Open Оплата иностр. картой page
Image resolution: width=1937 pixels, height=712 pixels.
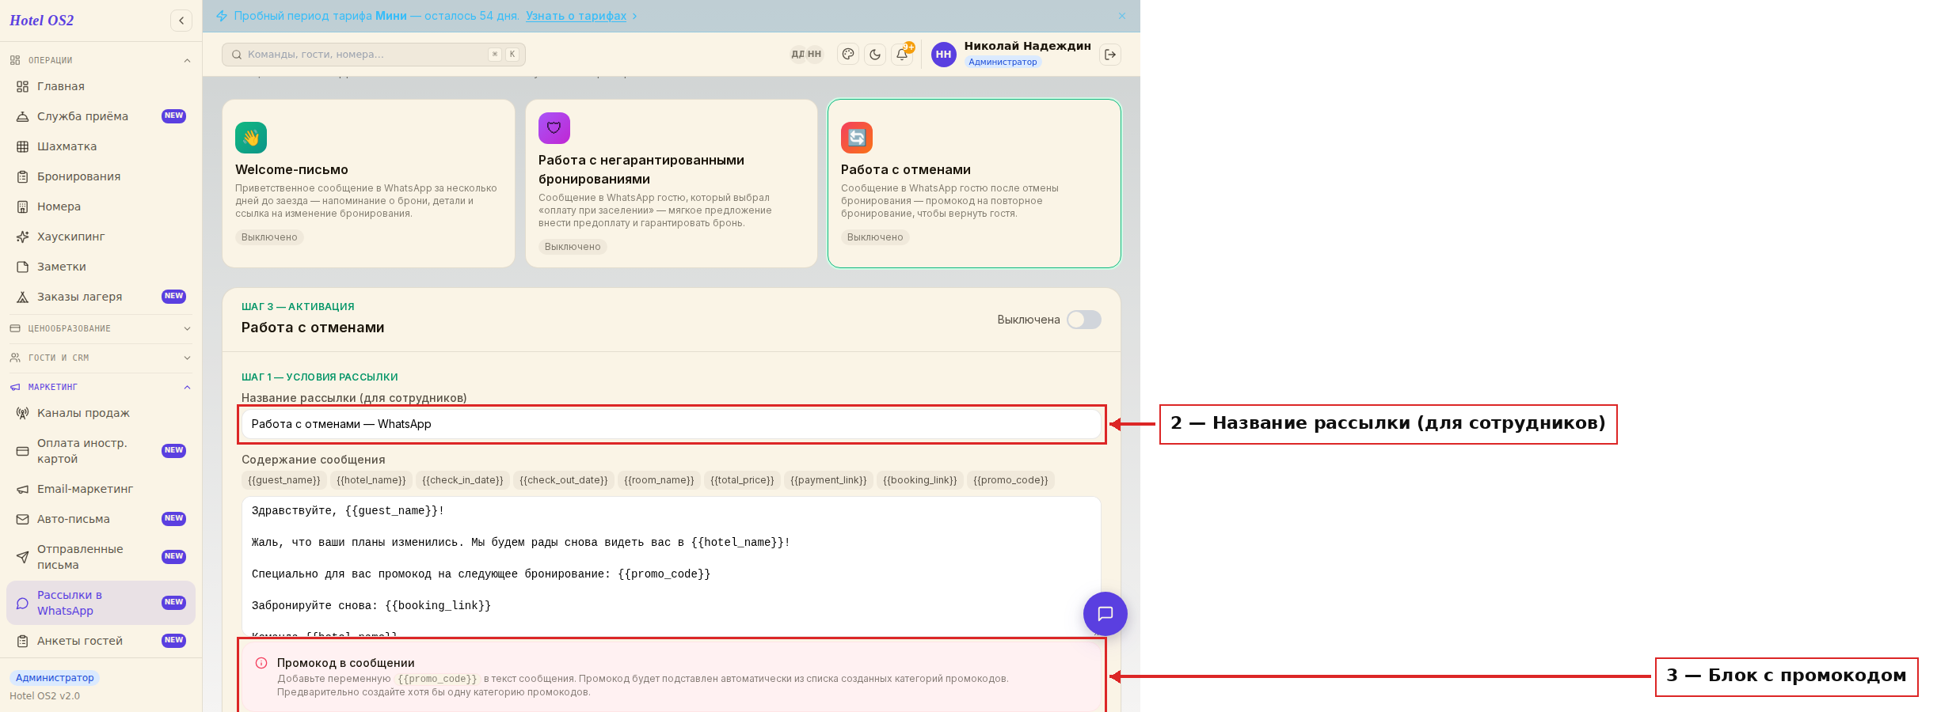(101, 451)
